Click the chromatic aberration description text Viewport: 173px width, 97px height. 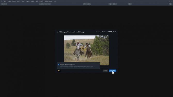(x=76, y=67)
